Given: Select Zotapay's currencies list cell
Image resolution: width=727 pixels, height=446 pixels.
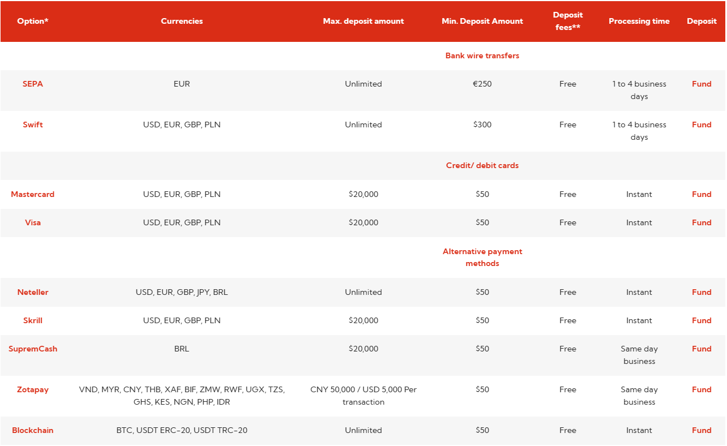Looking at the screenshot, I should pyautogui.click(x=182, y=396).
